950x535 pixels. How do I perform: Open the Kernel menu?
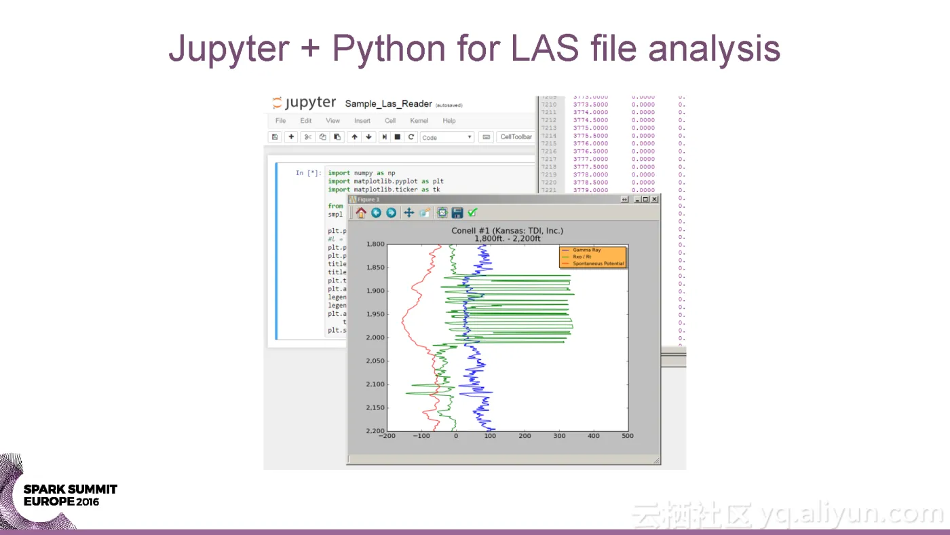419,121
